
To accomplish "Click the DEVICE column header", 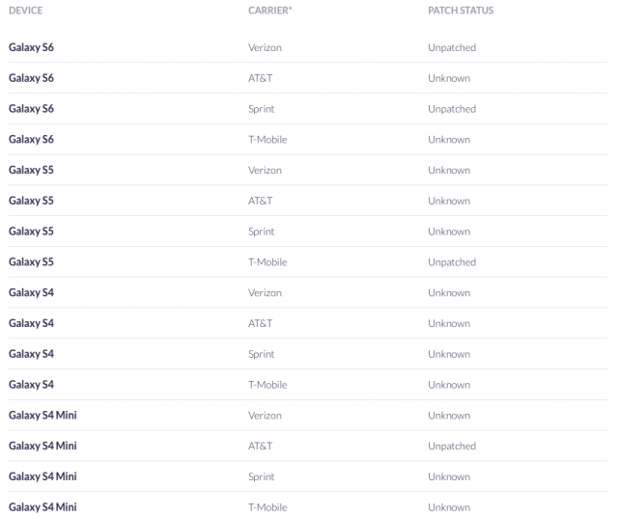I will [26, 11].
